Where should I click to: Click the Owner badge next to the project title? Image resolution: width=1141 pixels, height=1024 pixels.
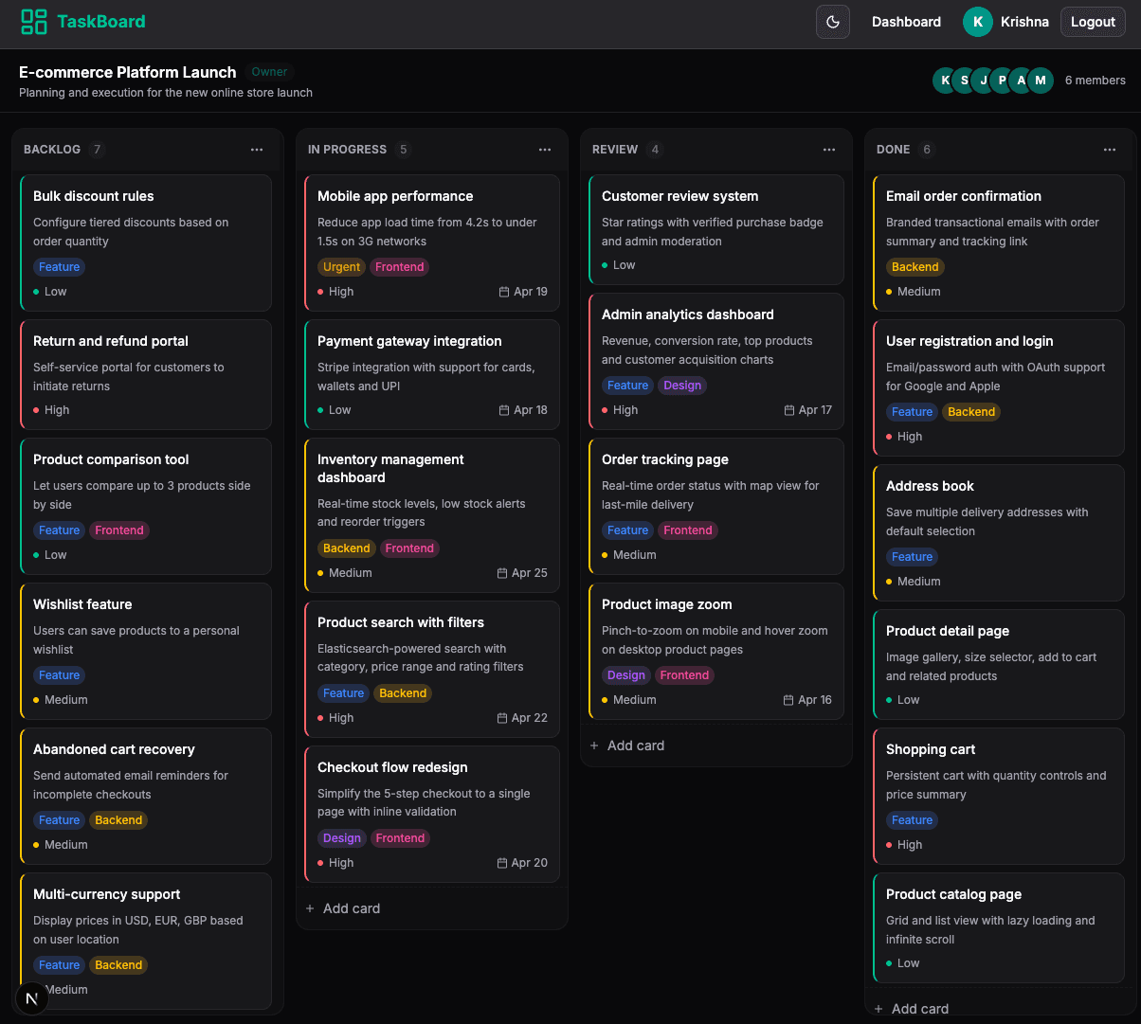click(269, 71)
